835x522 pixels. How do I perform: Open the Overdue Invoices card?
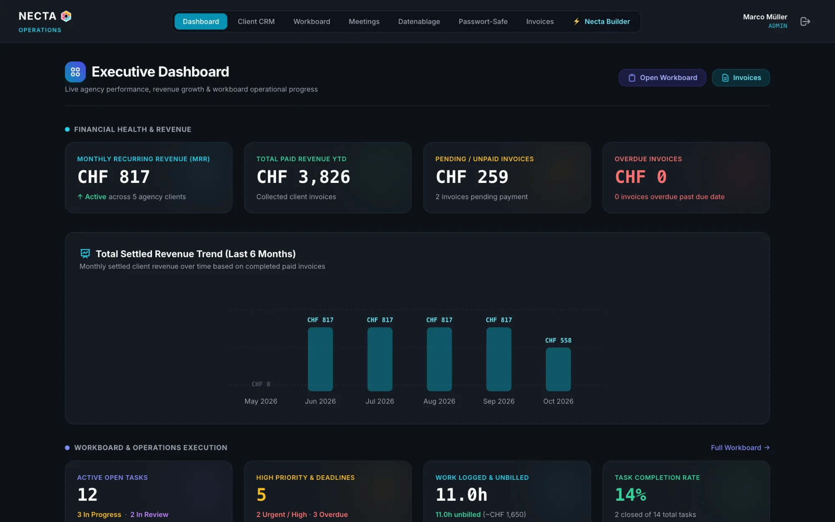686,178
